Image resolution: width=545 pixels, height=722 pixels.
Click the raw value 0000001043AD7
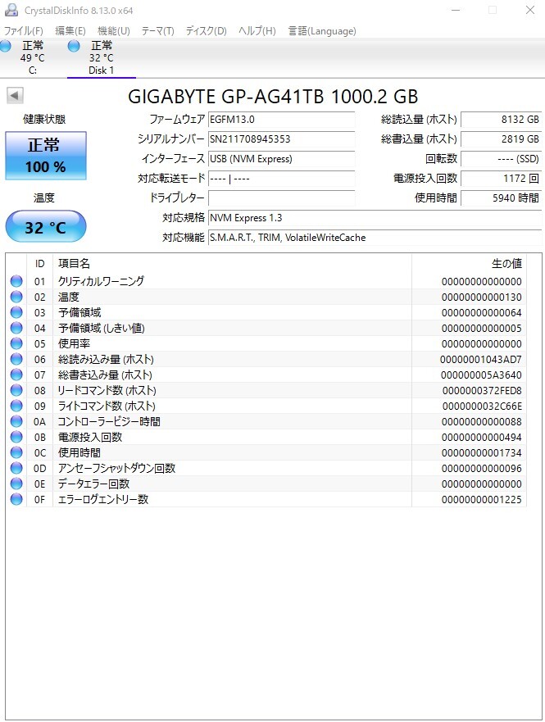pos(481,359)
